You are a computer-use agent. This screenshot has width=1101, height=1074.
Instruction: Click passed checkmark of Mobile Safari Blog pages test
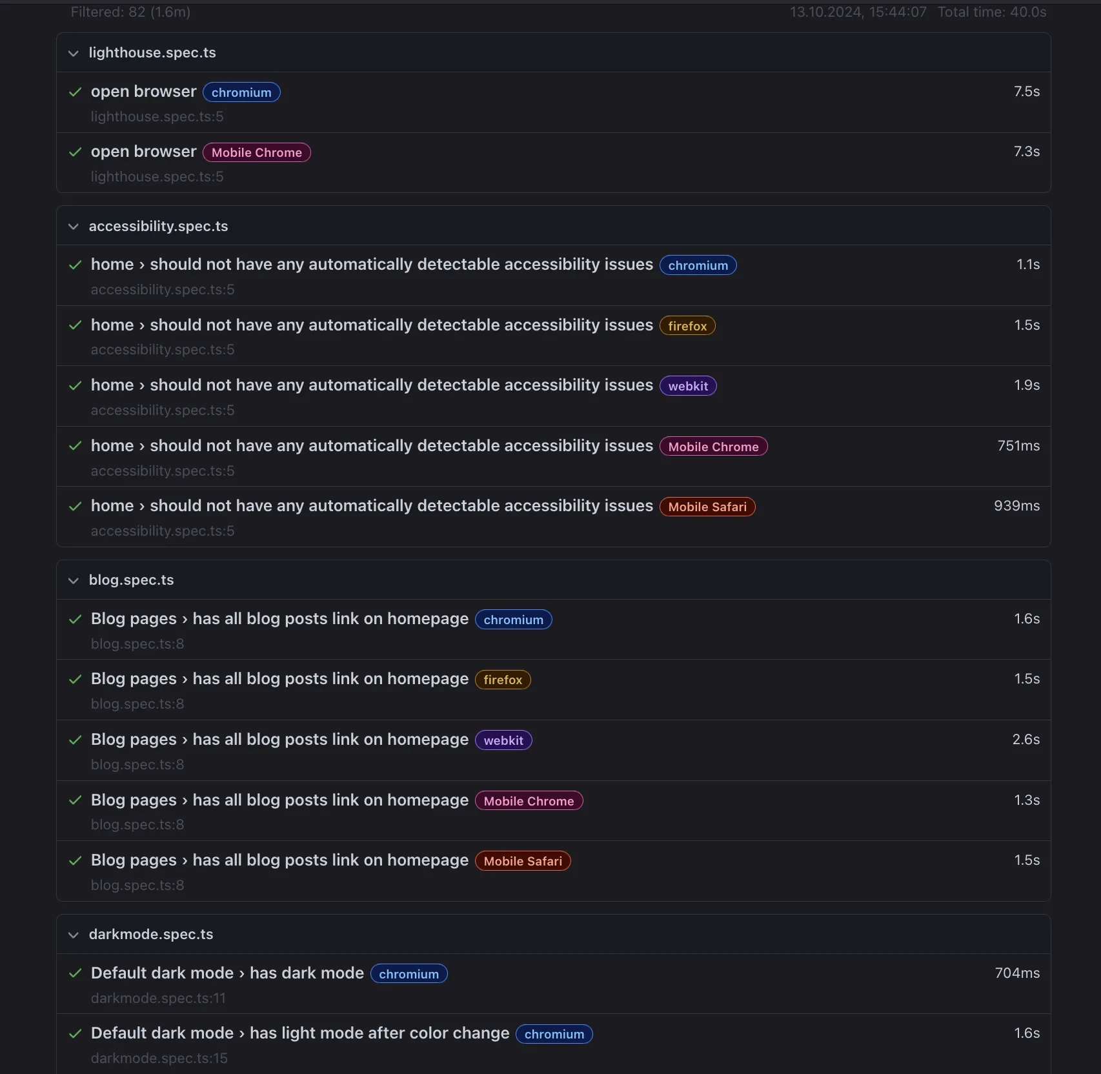pyautogui.click(x=76, y=861)
